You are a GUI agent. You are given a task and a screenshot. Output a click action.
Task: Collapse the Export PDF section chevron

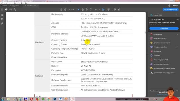[177, 15]
